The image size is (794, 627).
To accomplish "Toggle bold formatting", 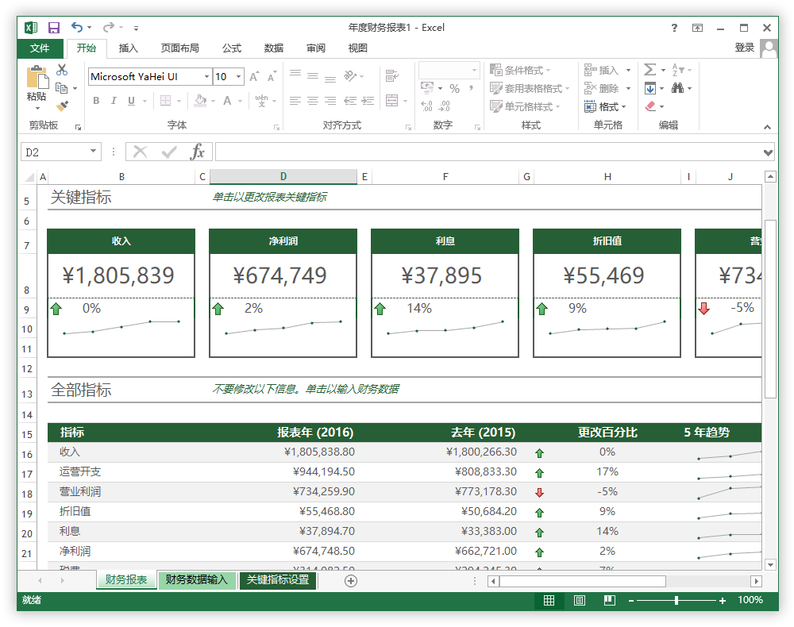I will coord(96,101).
